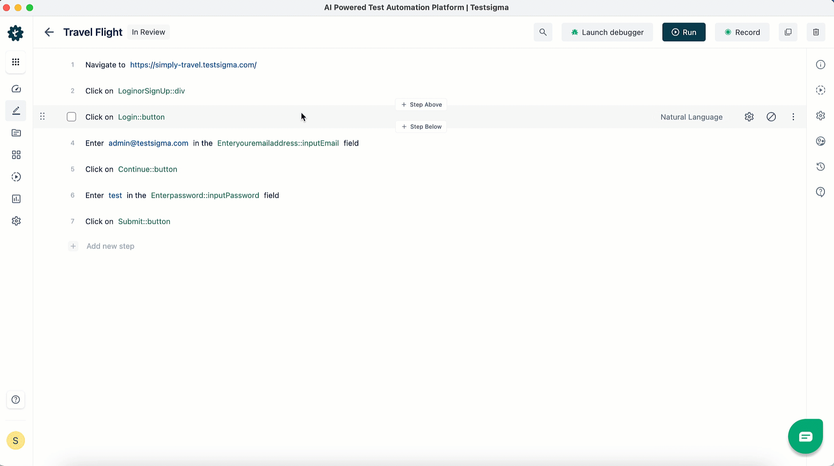Open the history clock icon on right rail
The width and height of the screenshot is (834, 466).
(x=821, y=167)
